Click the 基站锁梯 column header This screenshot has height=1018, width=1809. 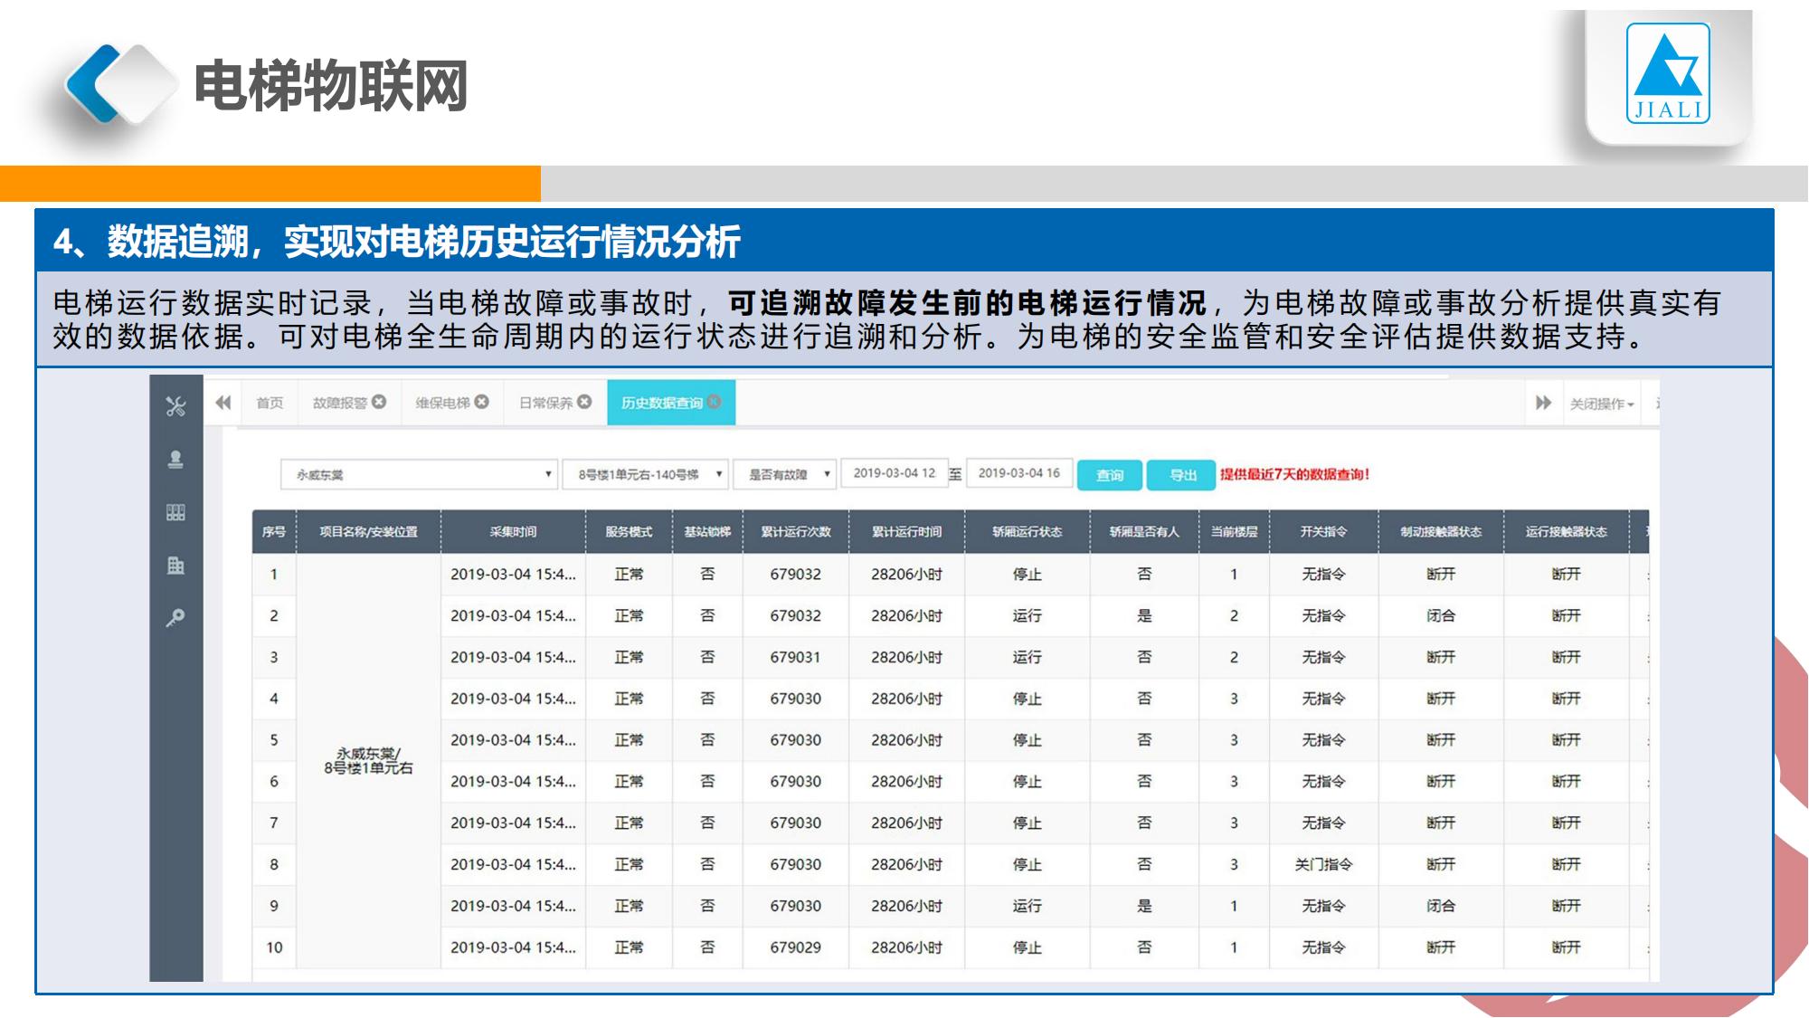[707, 532]
